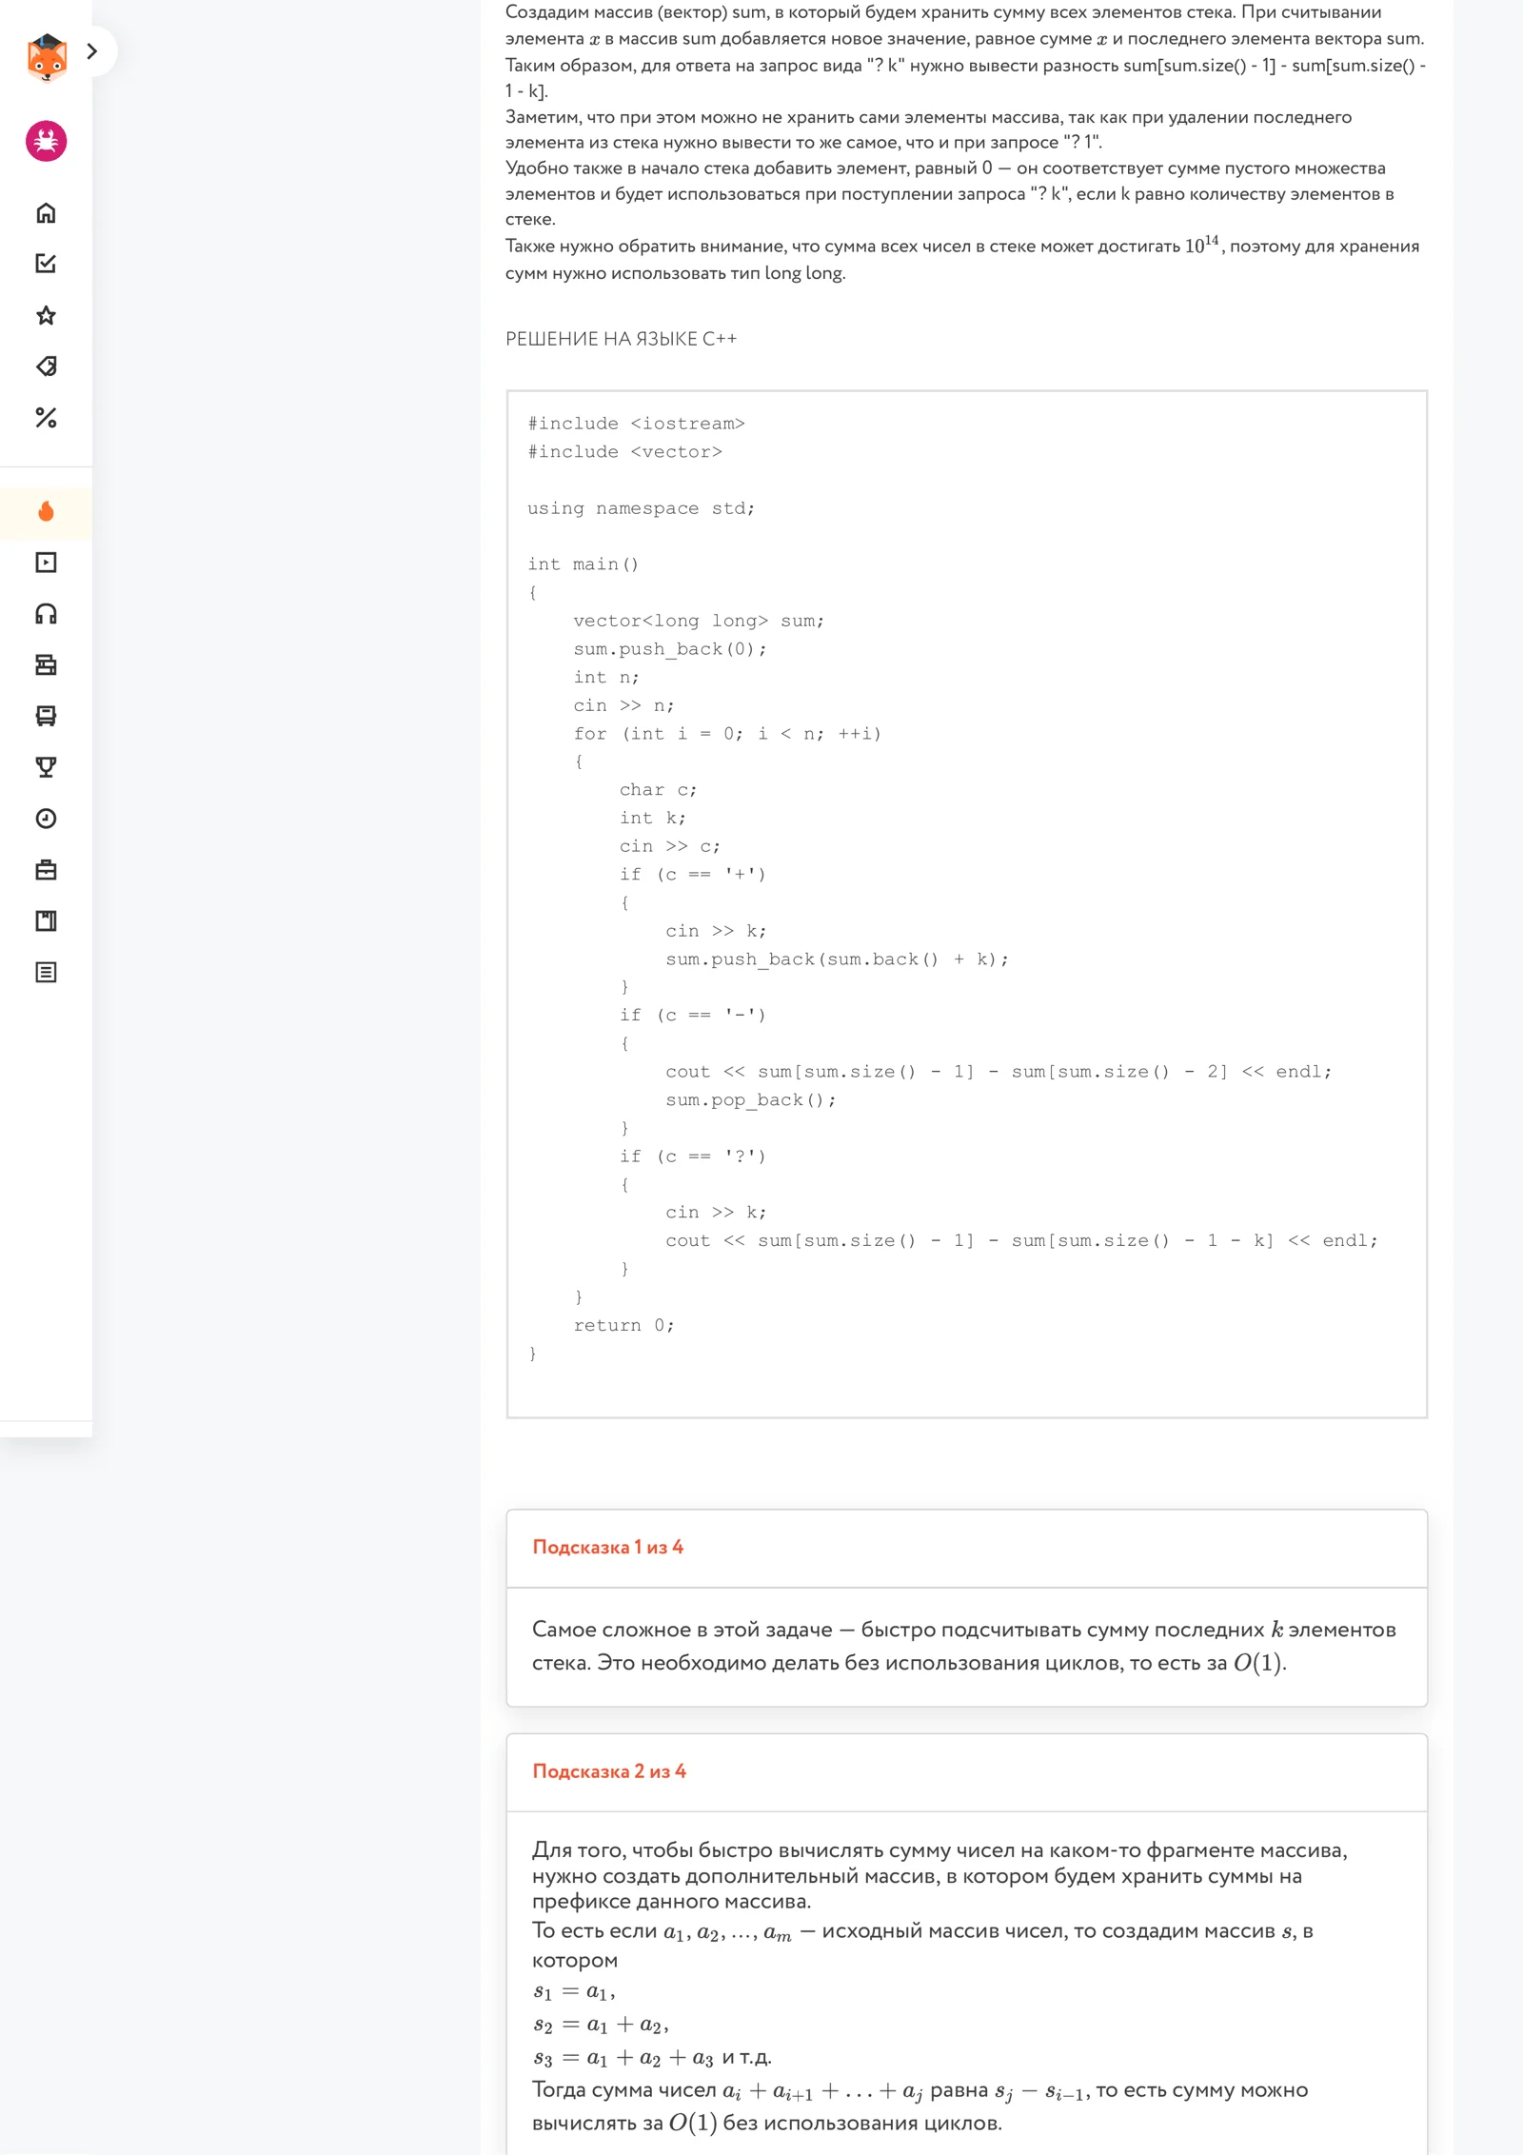
Task: Click the sentence starting 'Заметим, что при этом'
Action: point(928,129)
